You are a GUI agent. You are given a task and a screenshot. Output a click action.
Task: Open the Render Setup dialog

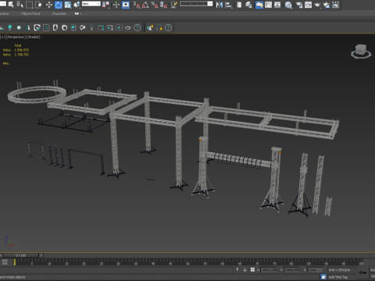pyautogui.click(x=299, y=5)
